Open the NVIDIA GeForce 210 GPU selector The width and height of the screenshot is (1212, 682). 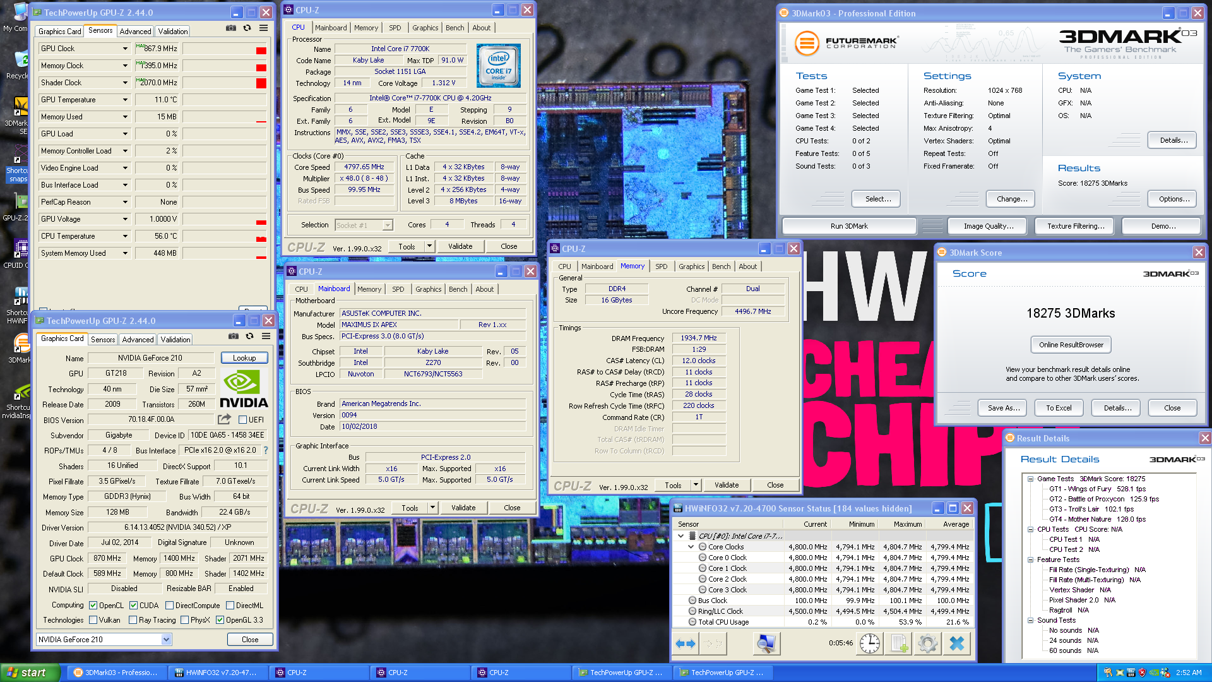104,640
